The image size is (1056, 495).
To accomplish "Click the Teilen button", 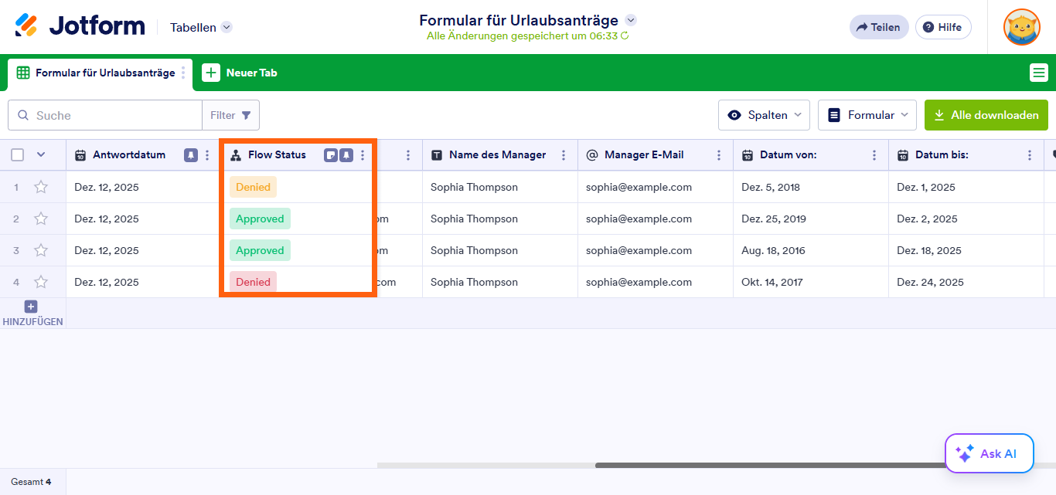I will pos(879,26).
